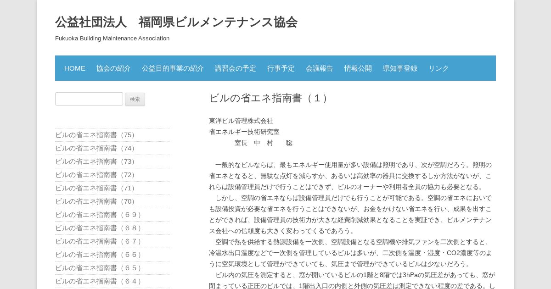The image size is (551, 289).
Task: Open the HOME menu item
Action: click(x=75, y=68)
